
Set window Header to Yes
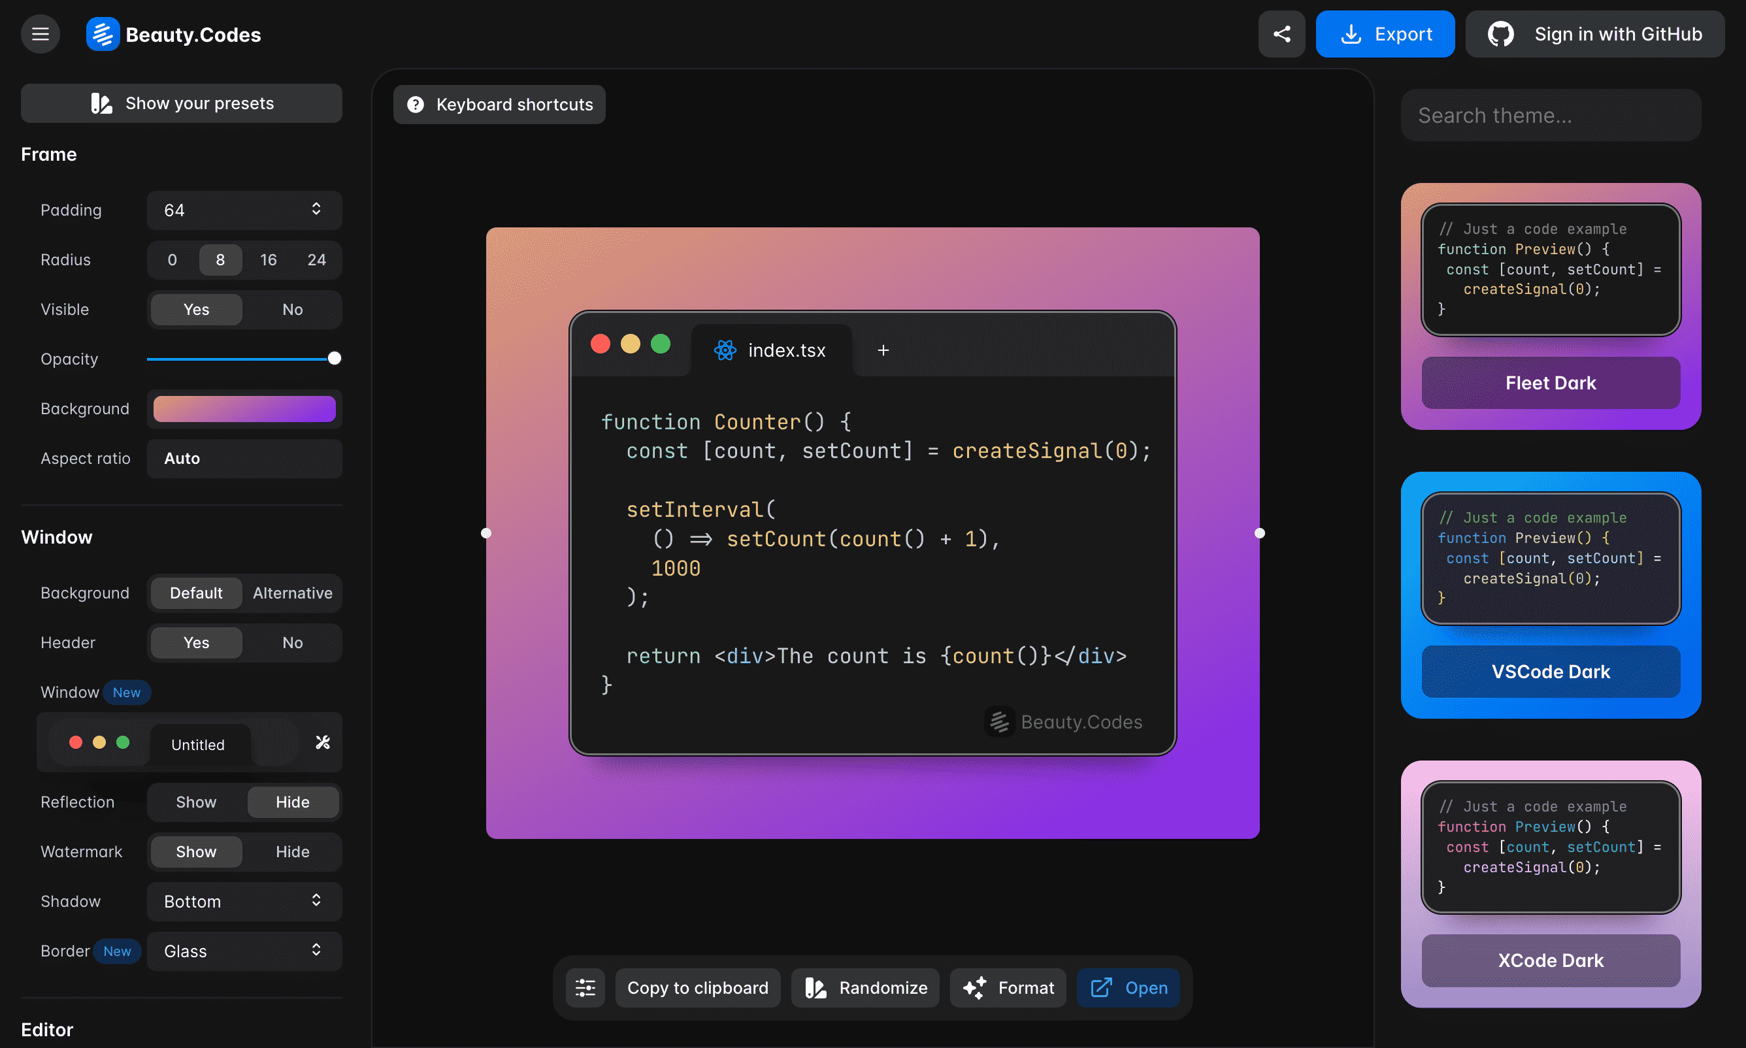pos(195,643)
